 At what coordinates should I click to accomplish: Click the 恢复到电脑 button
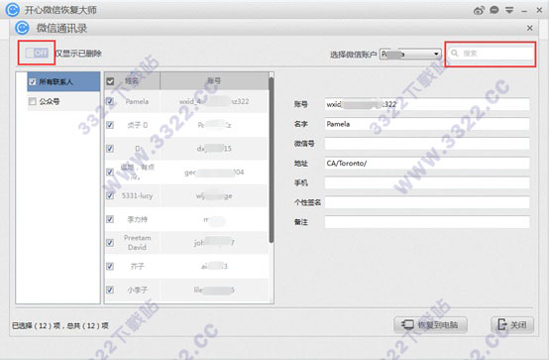pyautogui.click(x=431, y=325)
